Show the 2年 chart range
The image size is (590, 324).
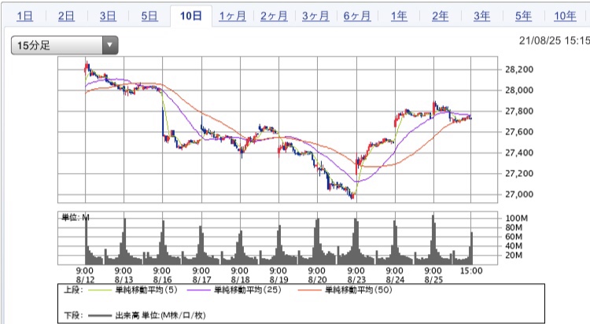click(x=441, y=17)
